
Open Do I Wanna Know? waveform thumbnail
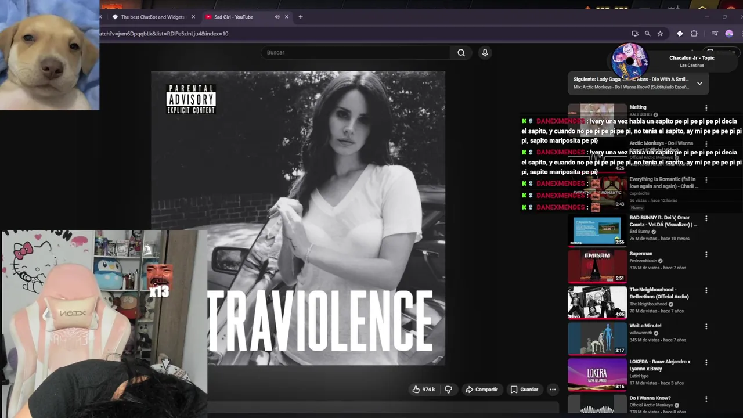[x=597, y=405]
